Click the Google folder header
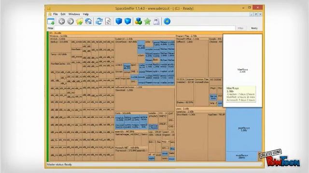309x173 pixels. tap(215, 39)
